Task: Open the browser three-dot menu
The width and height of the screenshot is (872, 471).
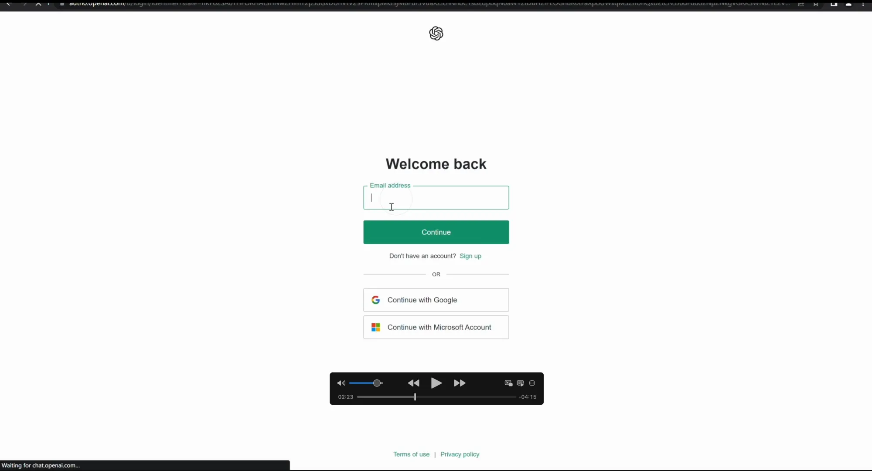Action: tap(864, 4)
